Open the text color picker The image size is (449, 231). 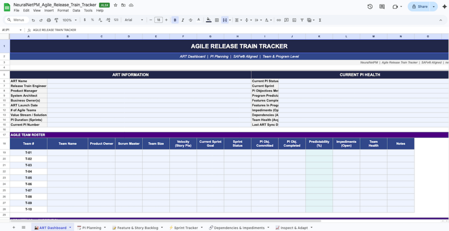point(198,20)
